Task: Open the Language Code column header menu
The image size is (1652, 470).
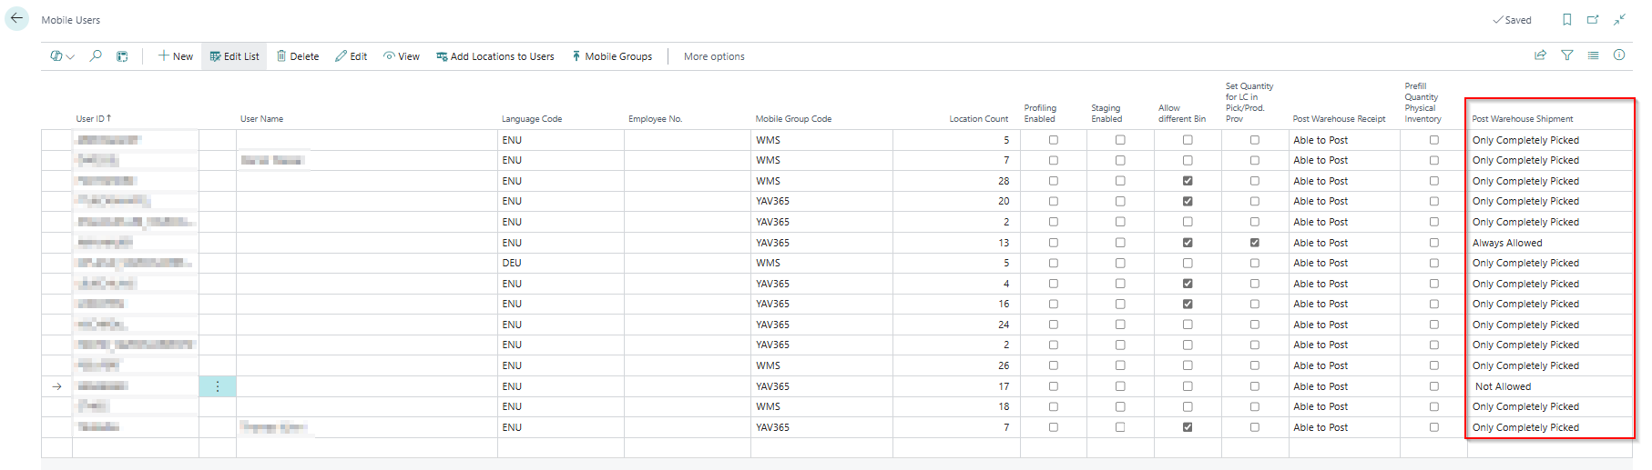Action: 532,119
